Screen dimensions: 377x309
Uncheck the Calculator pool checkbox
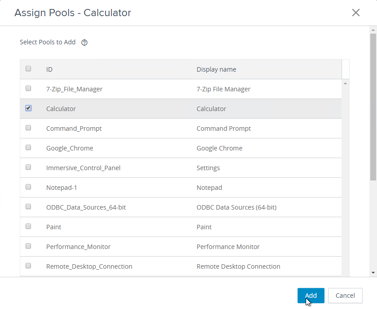pos(28,108)
